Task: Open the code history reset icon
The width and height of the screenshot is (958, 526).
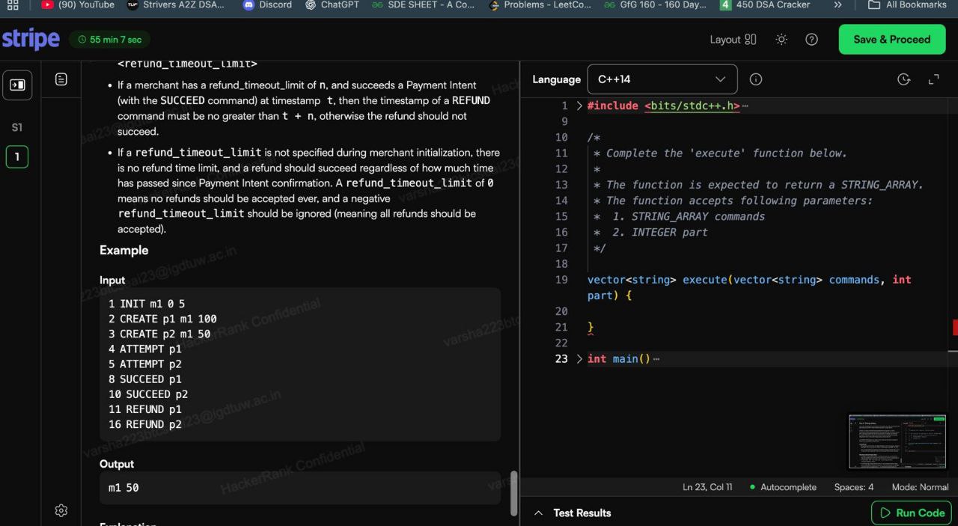Action: tap(903, 79)
